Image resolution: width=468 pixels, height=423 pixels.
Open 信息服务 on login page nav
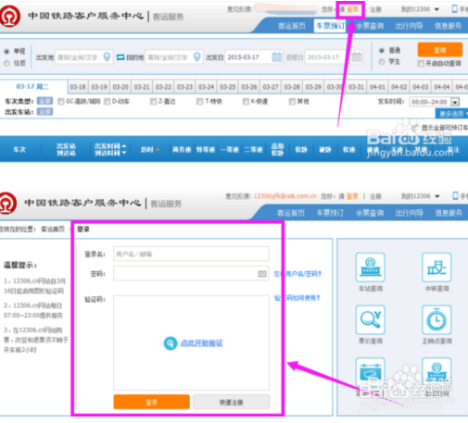pyautogui.click(x=449, y=213)
